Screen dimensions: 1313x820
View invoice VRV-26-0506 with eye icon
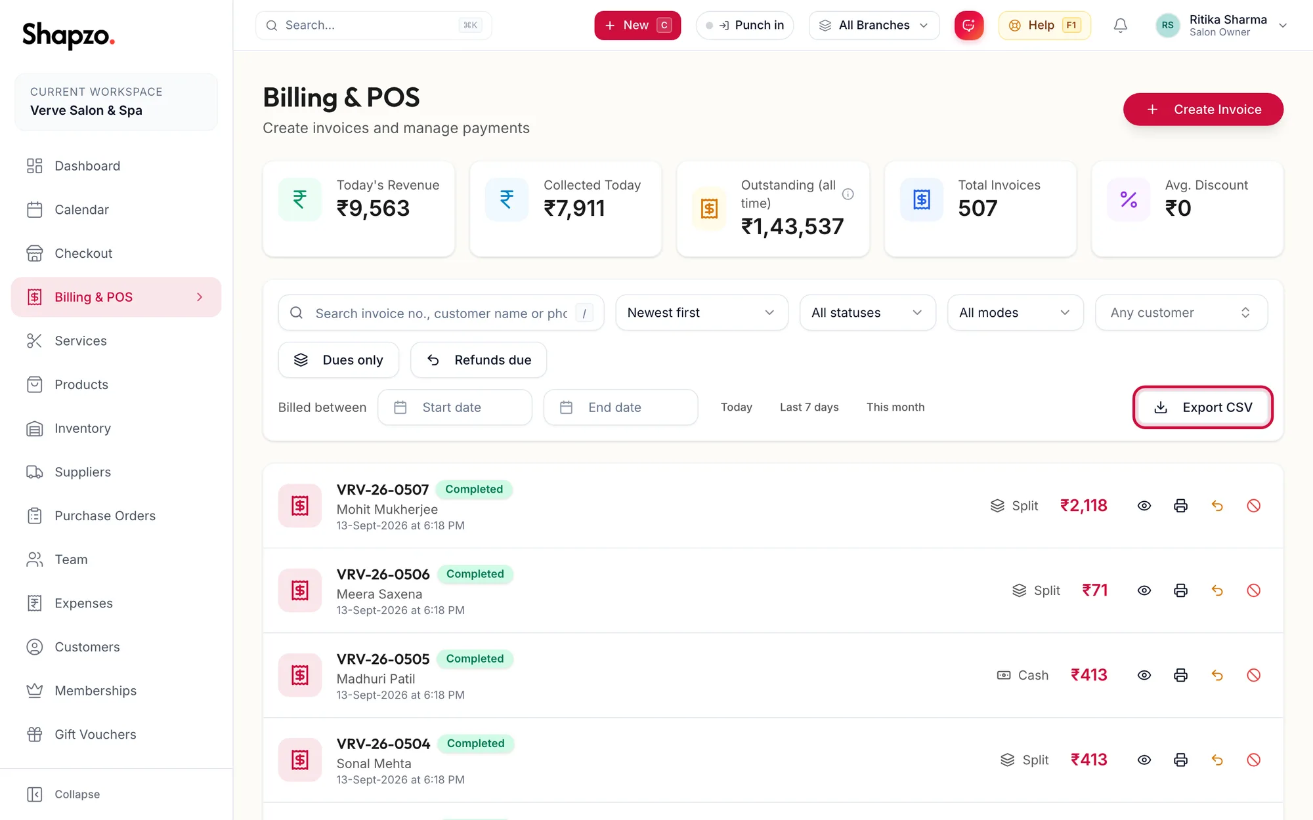(x=1144, y=590)
